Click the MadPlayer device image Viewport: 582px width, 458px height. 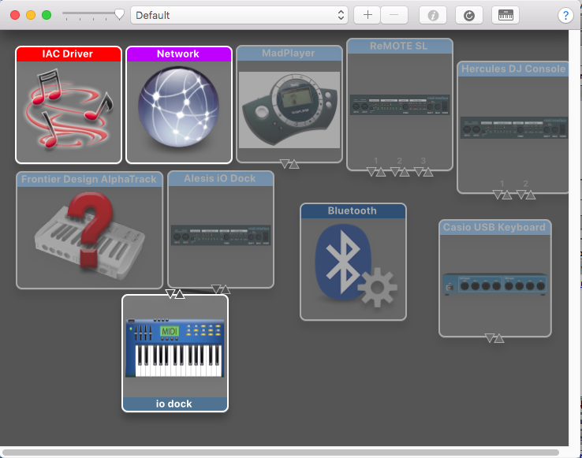(x=289, y=110)
